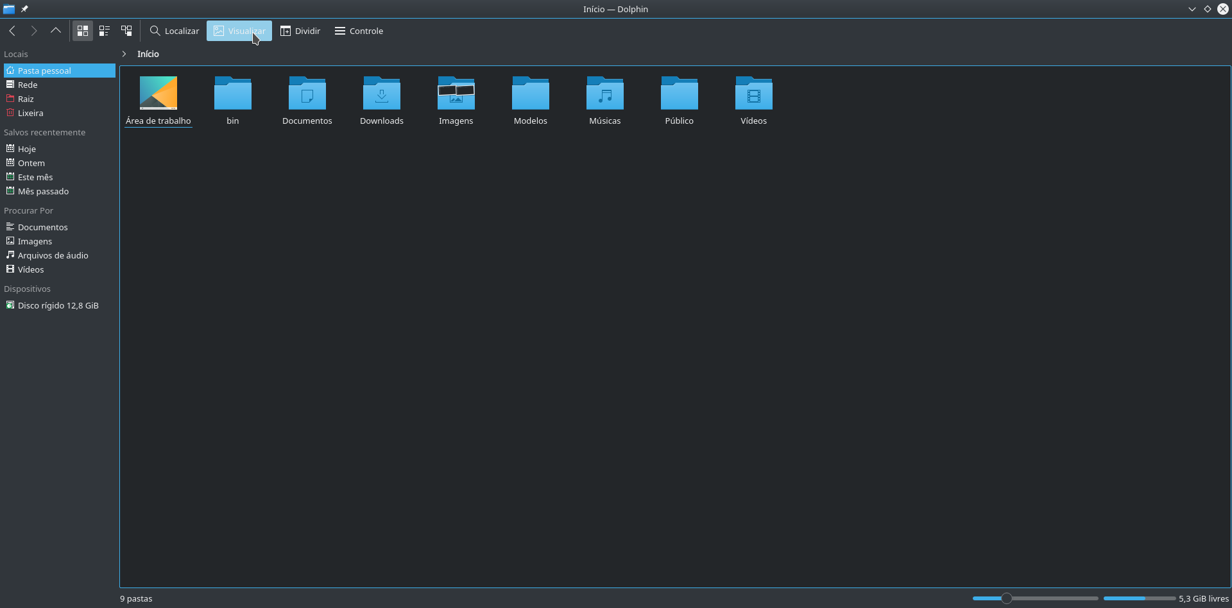Switch to Compact view mode

[105, 31]
